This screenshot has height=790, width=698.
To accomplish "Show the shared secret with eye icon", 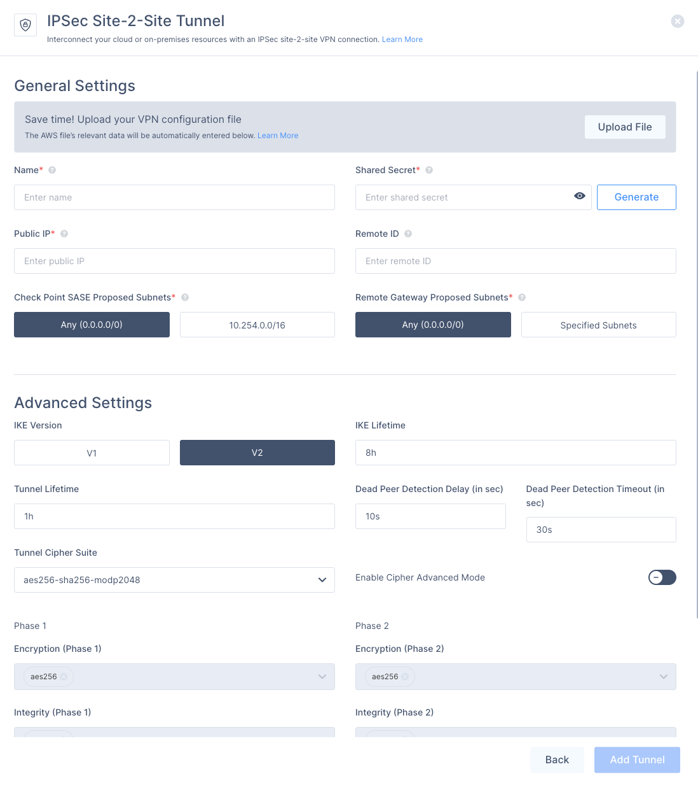I will [x=580, y=196].
